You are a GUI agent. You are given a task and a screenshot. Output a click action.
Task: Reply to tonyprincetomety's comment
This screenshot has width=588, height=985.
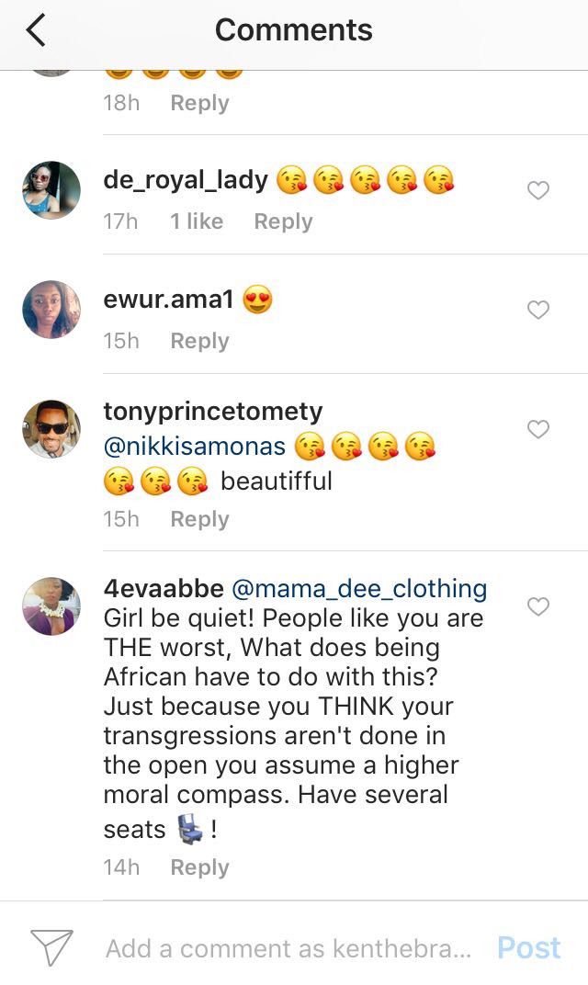click(199, 519)
